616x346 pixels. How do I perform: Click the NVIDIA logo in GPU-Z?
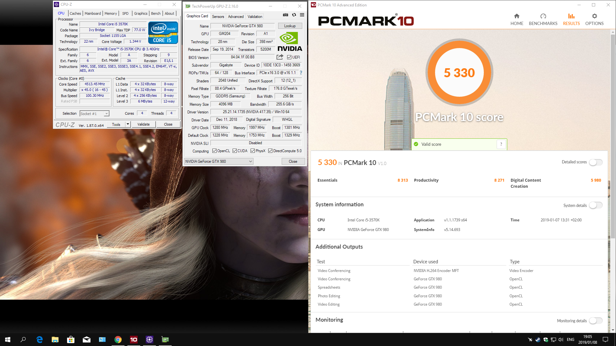tap(290, 42)
